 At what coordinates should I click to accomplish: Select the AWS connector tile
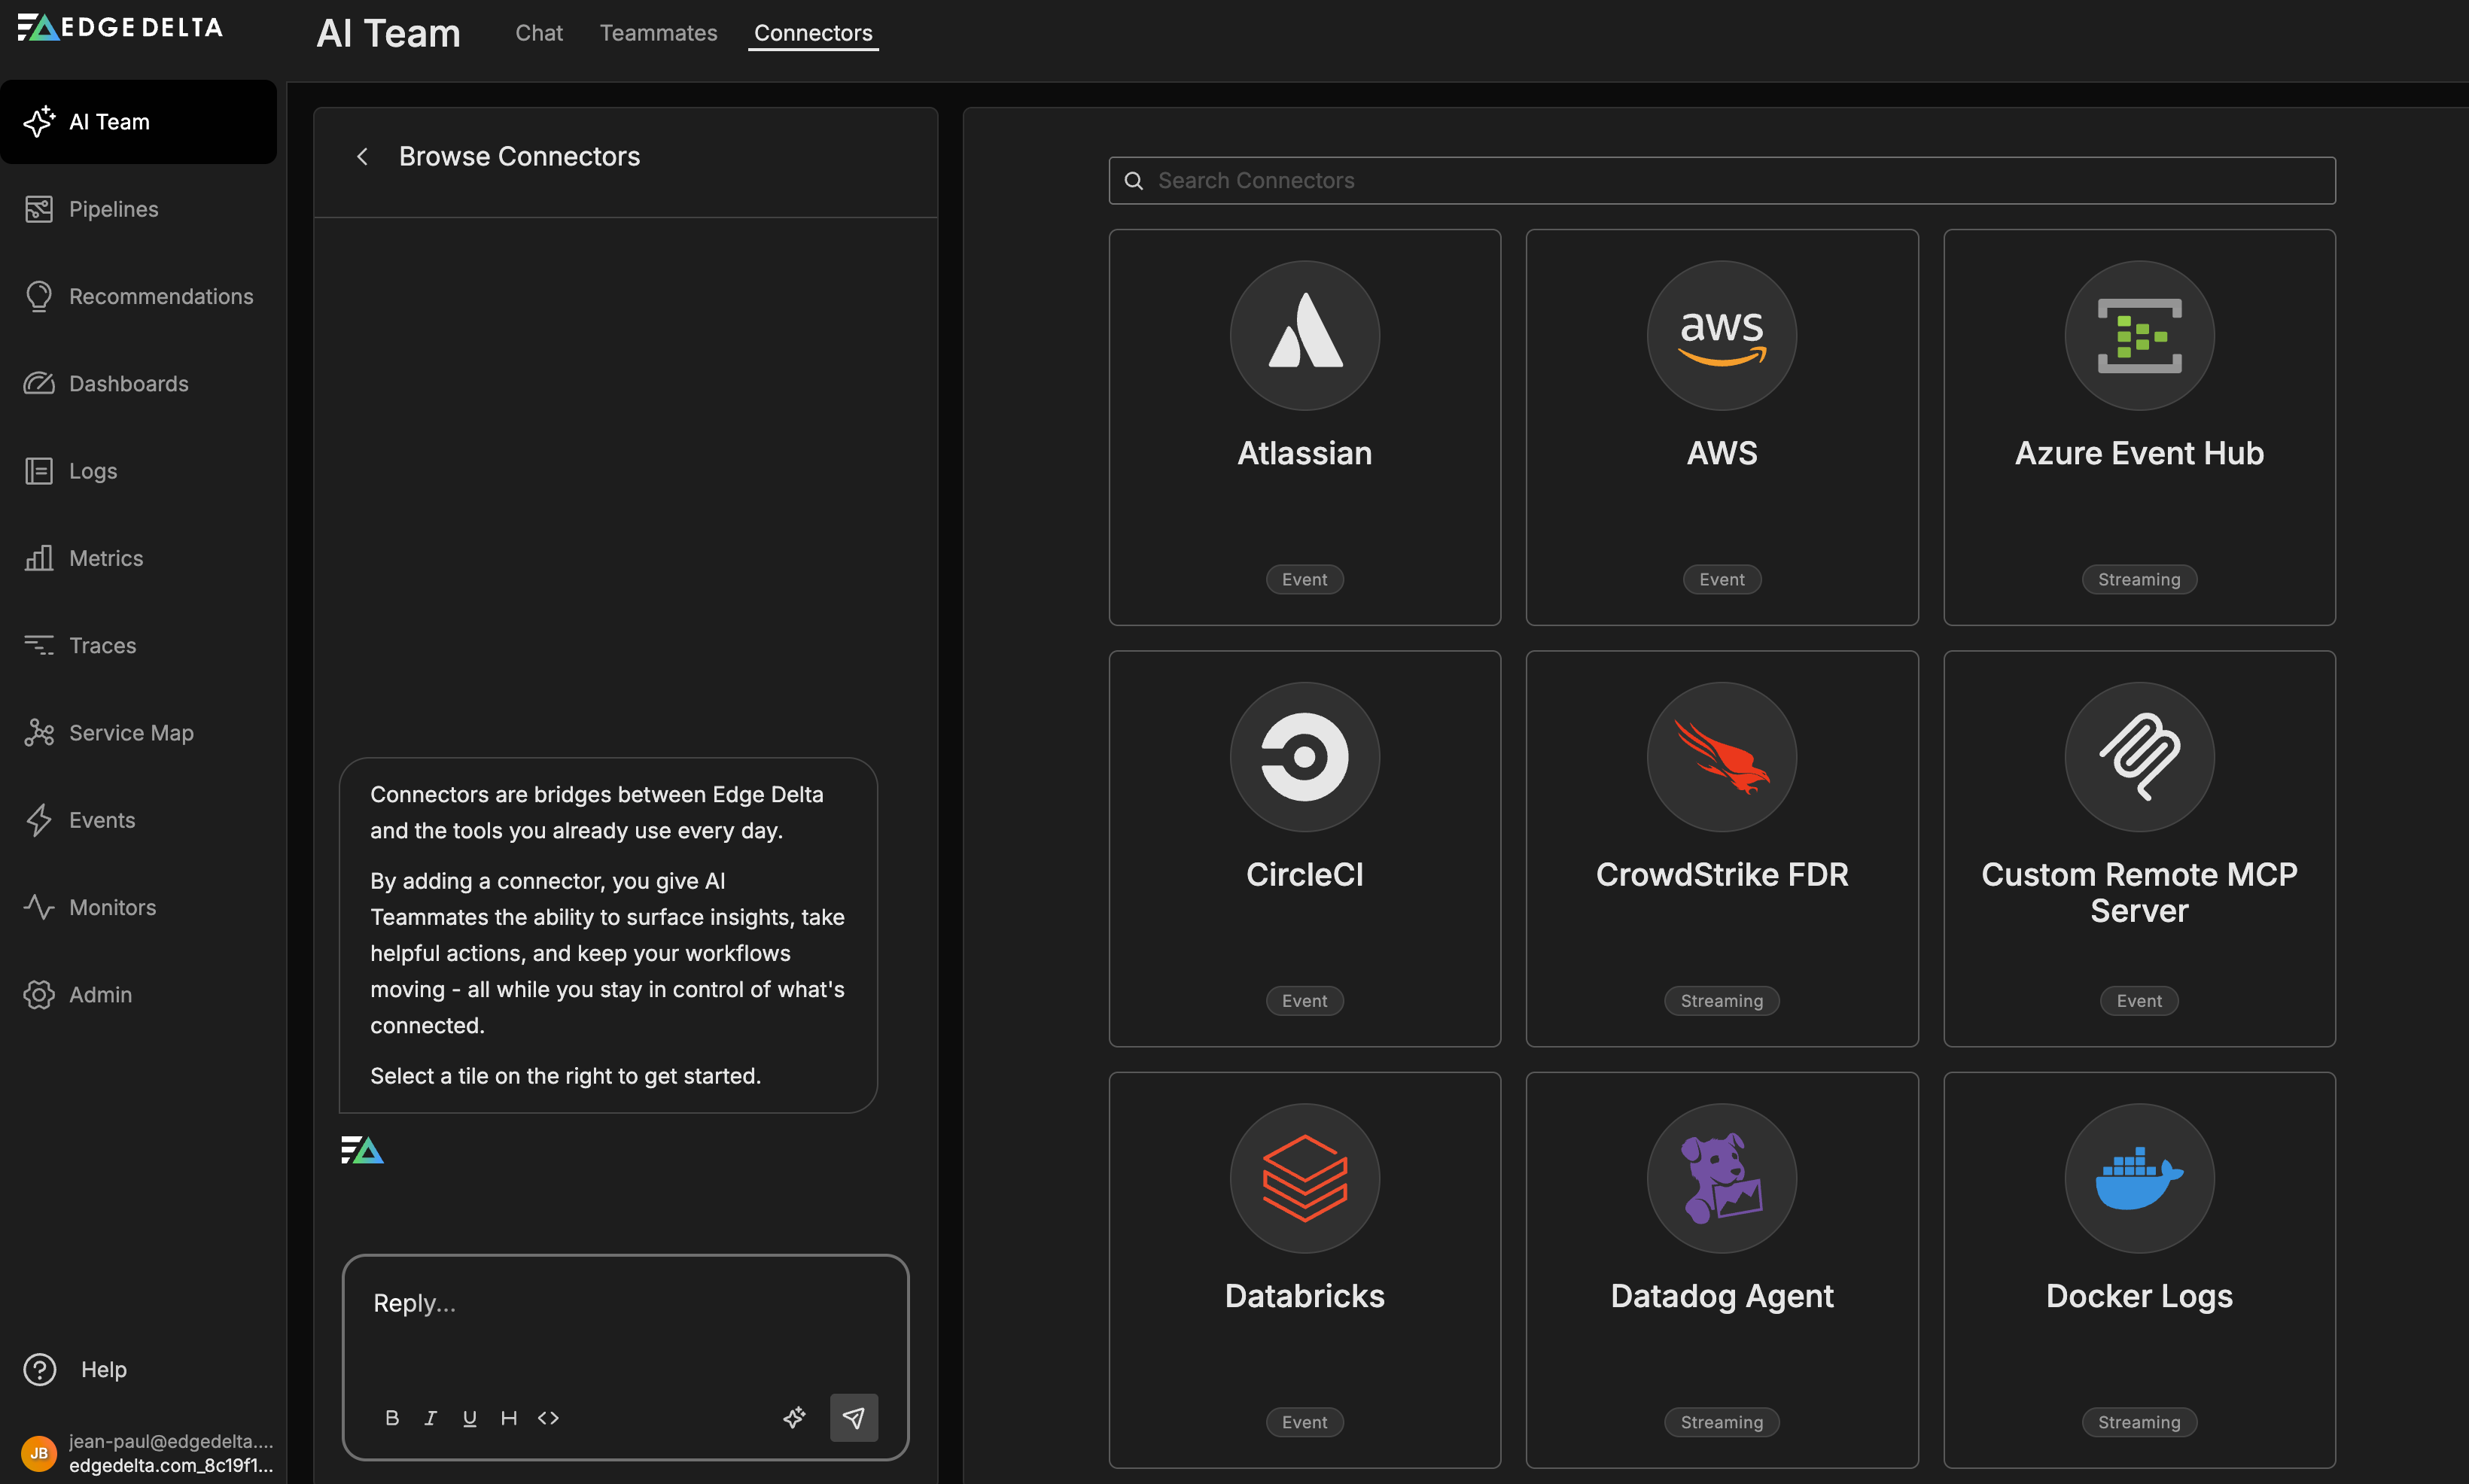[1721, 427]
